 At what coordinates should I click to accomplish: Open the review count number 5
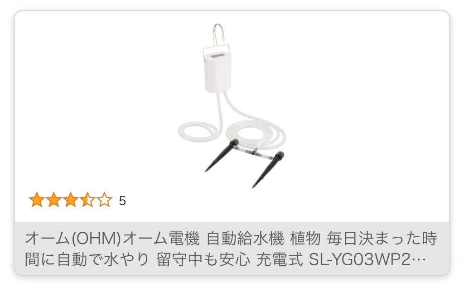click(122, 201)
